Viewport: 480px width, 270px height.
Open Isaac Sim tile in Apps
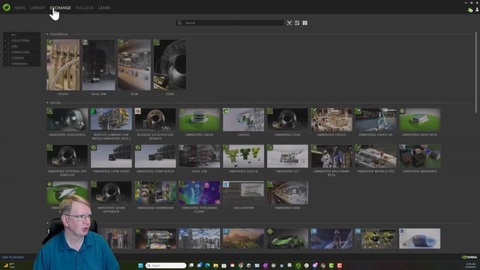[199, 156]
